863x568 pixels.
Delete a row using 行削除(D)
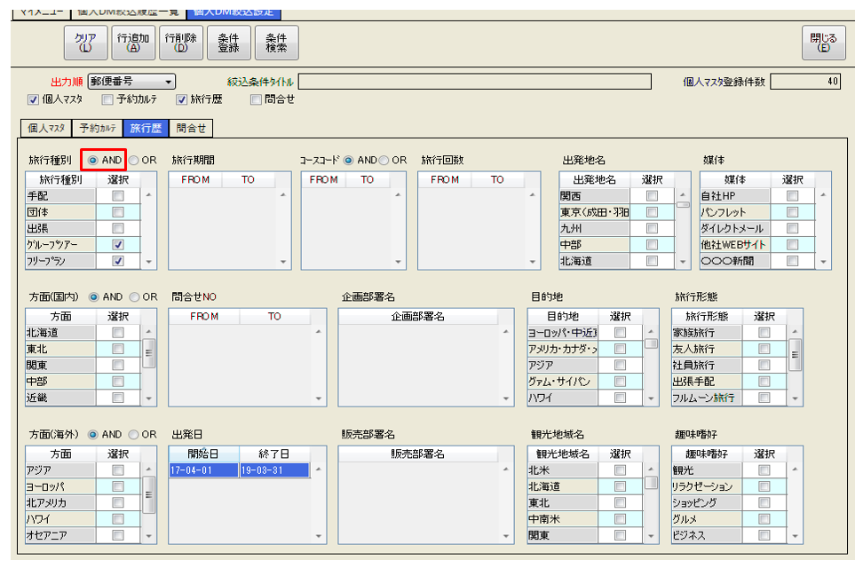181,43
